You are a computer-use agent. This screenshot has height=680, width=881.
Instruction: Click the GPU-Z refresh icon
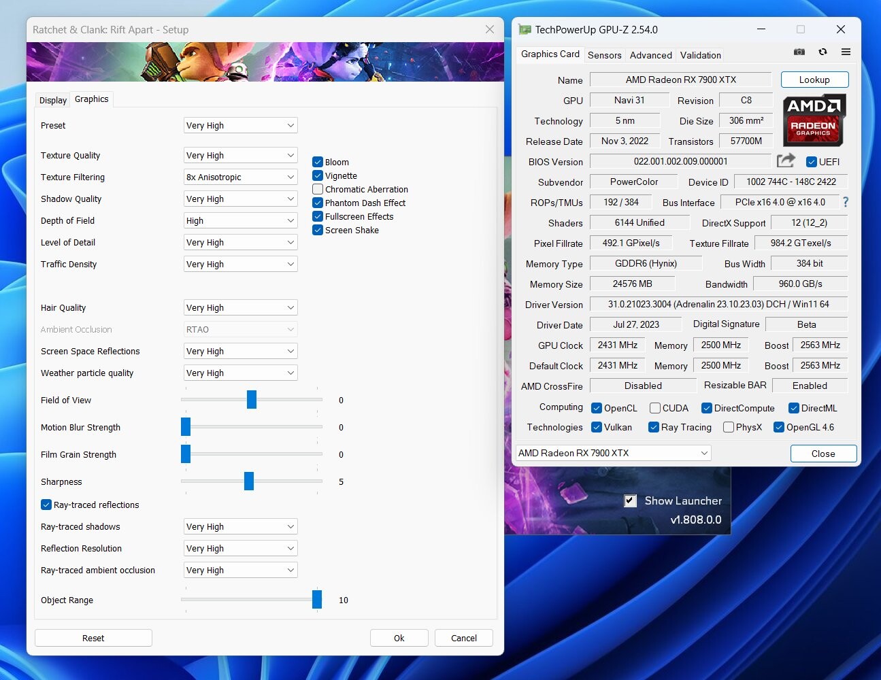coord(822,52)
